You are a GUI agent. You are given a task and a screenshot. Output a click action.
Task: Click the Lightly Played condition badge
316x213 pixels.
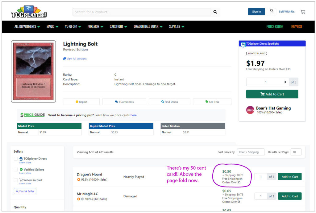(256, 54)
